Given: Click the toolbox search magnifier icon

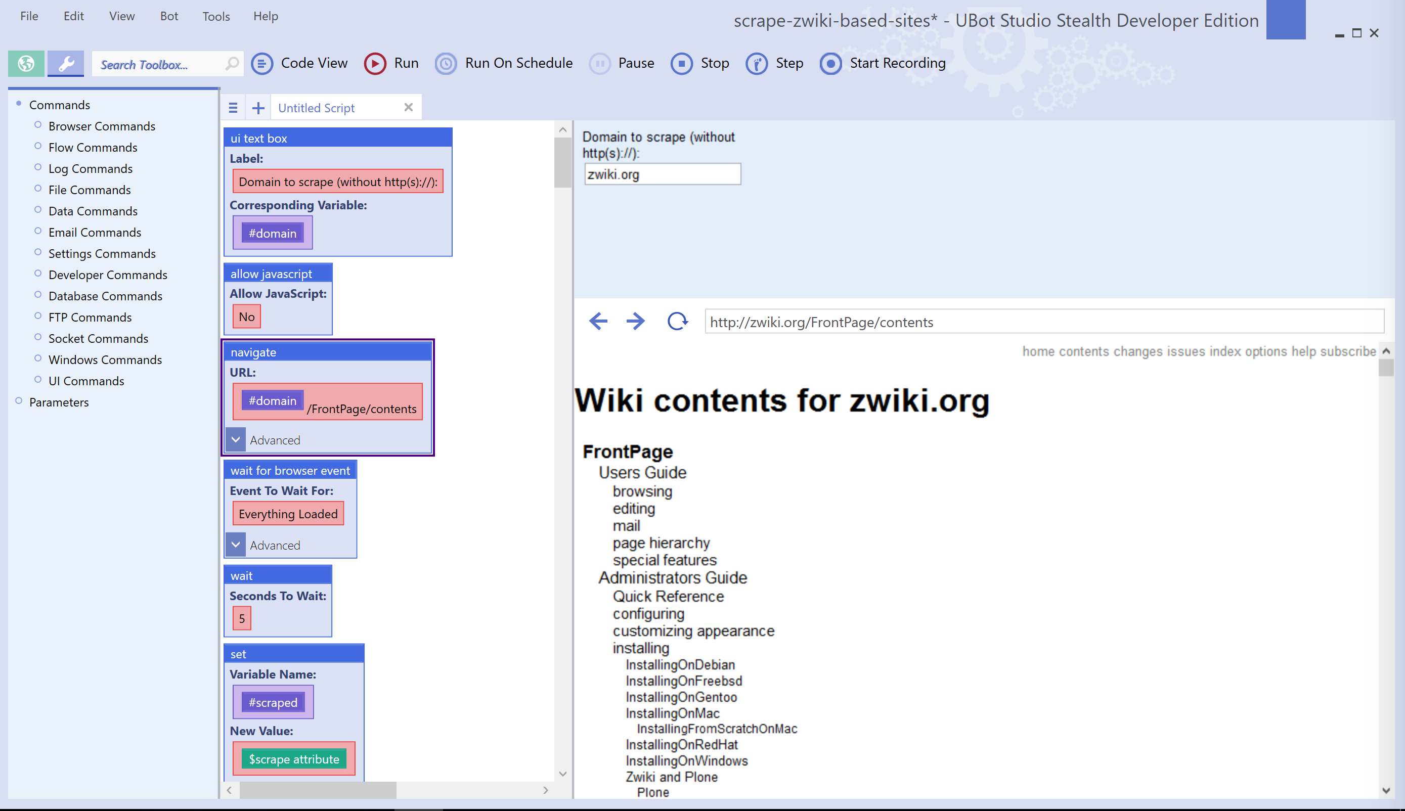Looking at the screenshot, I should click(x=232, y=64).
